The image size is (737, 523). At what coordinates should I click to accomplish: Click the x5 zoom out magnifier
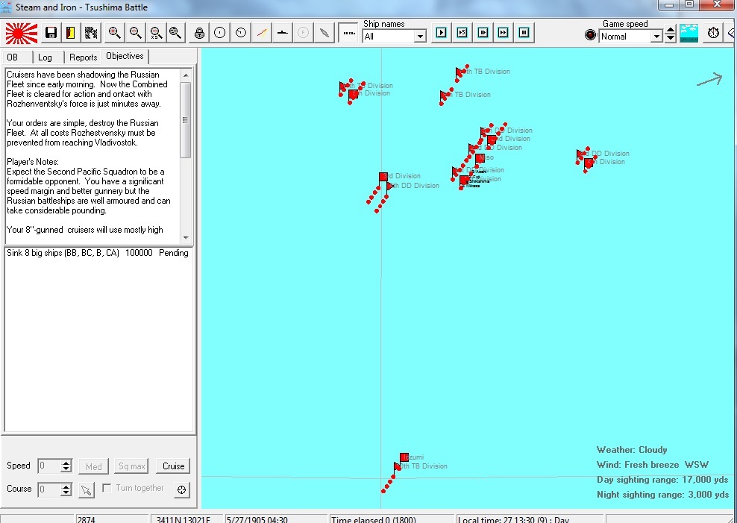(156, 33)
